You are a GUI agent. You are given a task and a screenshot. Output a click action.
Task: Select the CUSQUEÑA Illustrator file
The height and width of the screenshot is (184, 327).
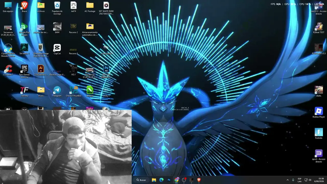[41, 71]
